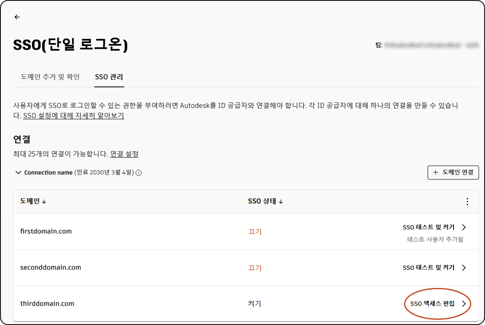Click the back arrow at top left
The width and height of the screenshot is (485, 325).
[17, 17]
